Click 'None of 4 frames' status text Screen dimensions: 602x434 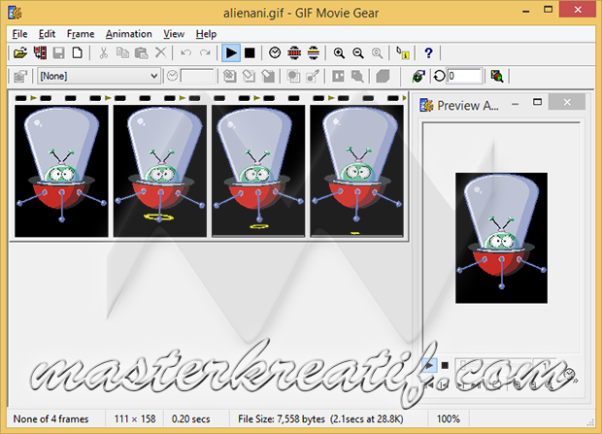(x=50, y=418)
